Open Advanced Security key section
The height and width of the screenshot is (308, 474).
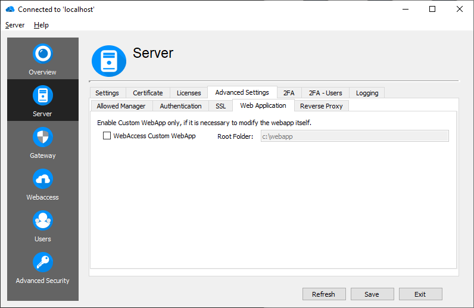coord(43,267)
